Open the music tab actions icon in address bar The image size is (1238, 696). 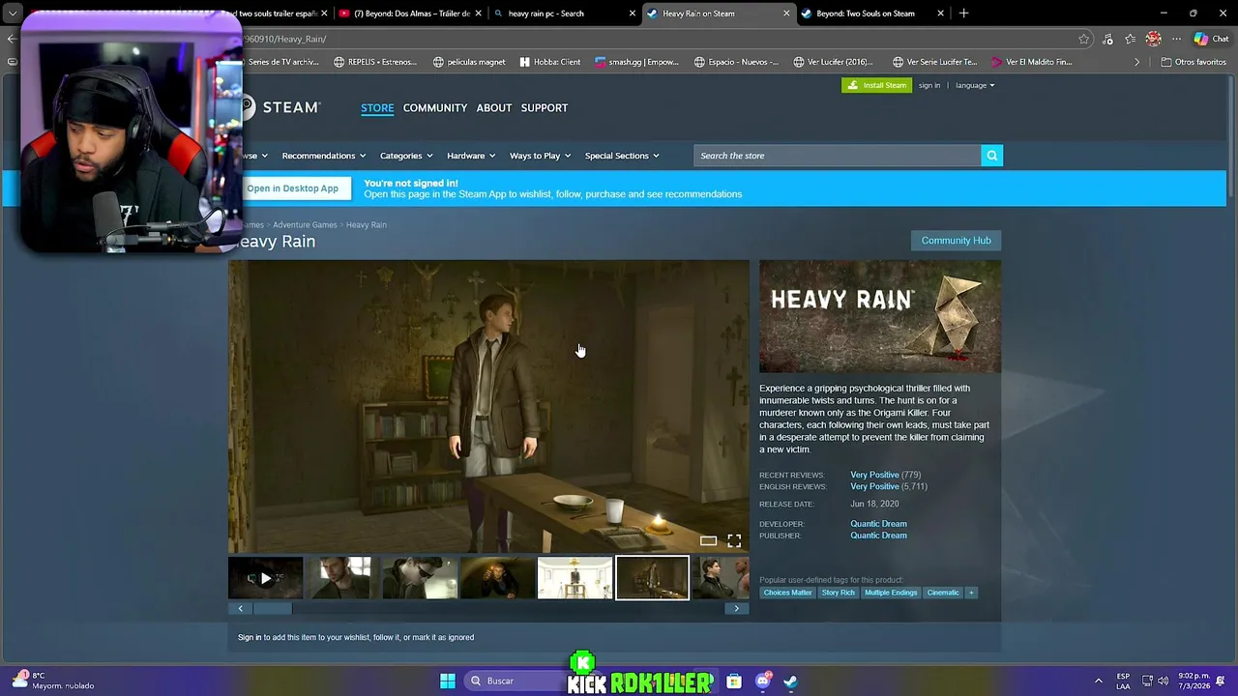(x=1107, y=39)
